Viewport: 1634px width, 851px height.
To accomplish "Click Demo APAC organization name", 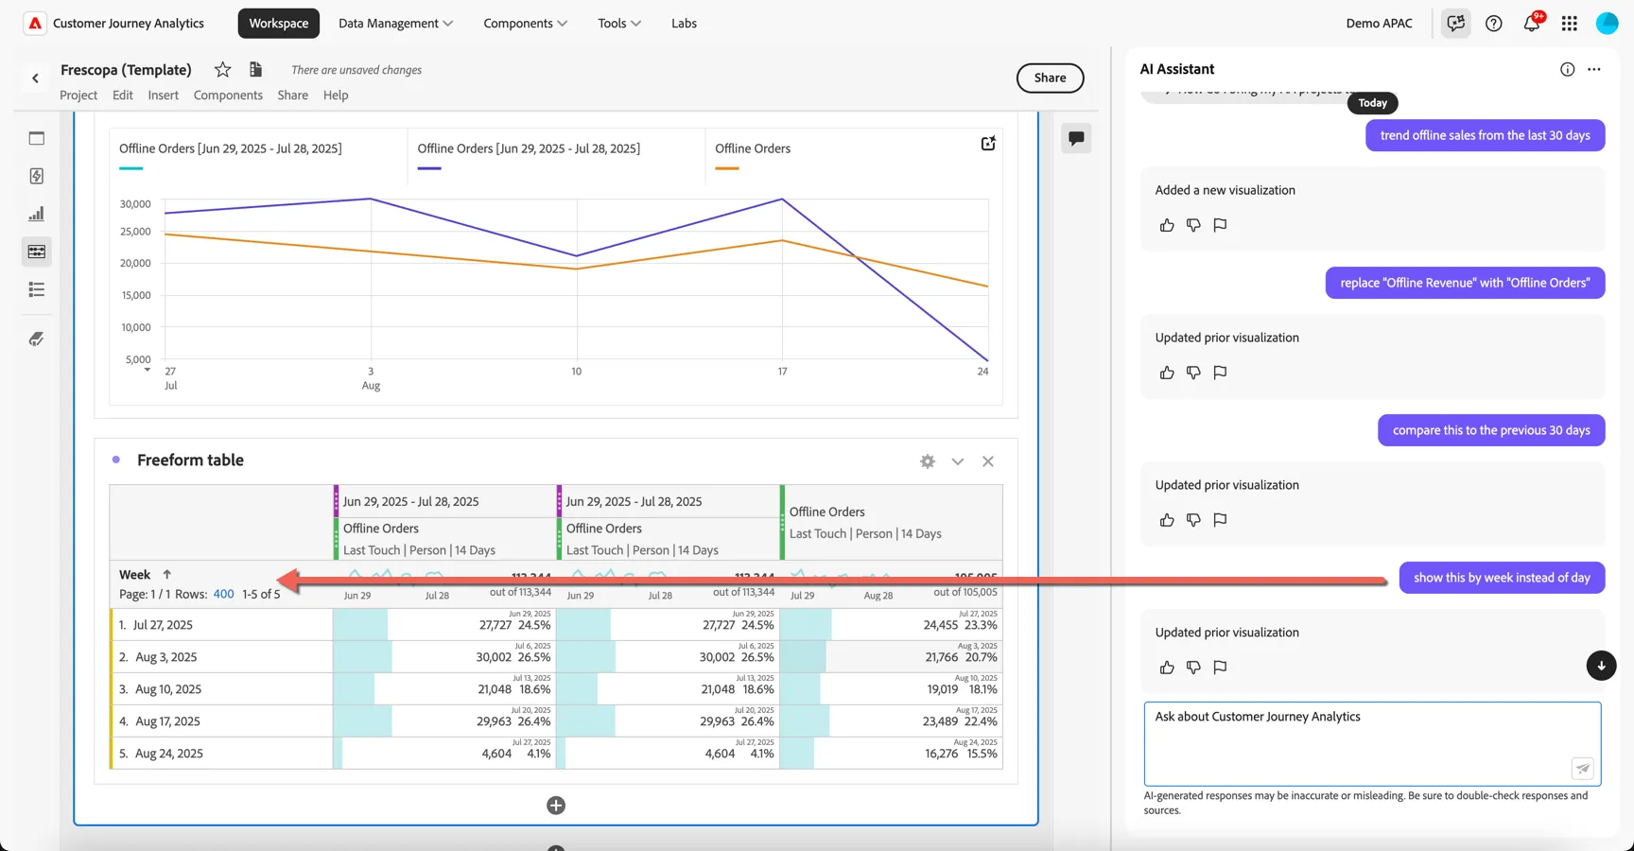I will [x=1379, y=23].
